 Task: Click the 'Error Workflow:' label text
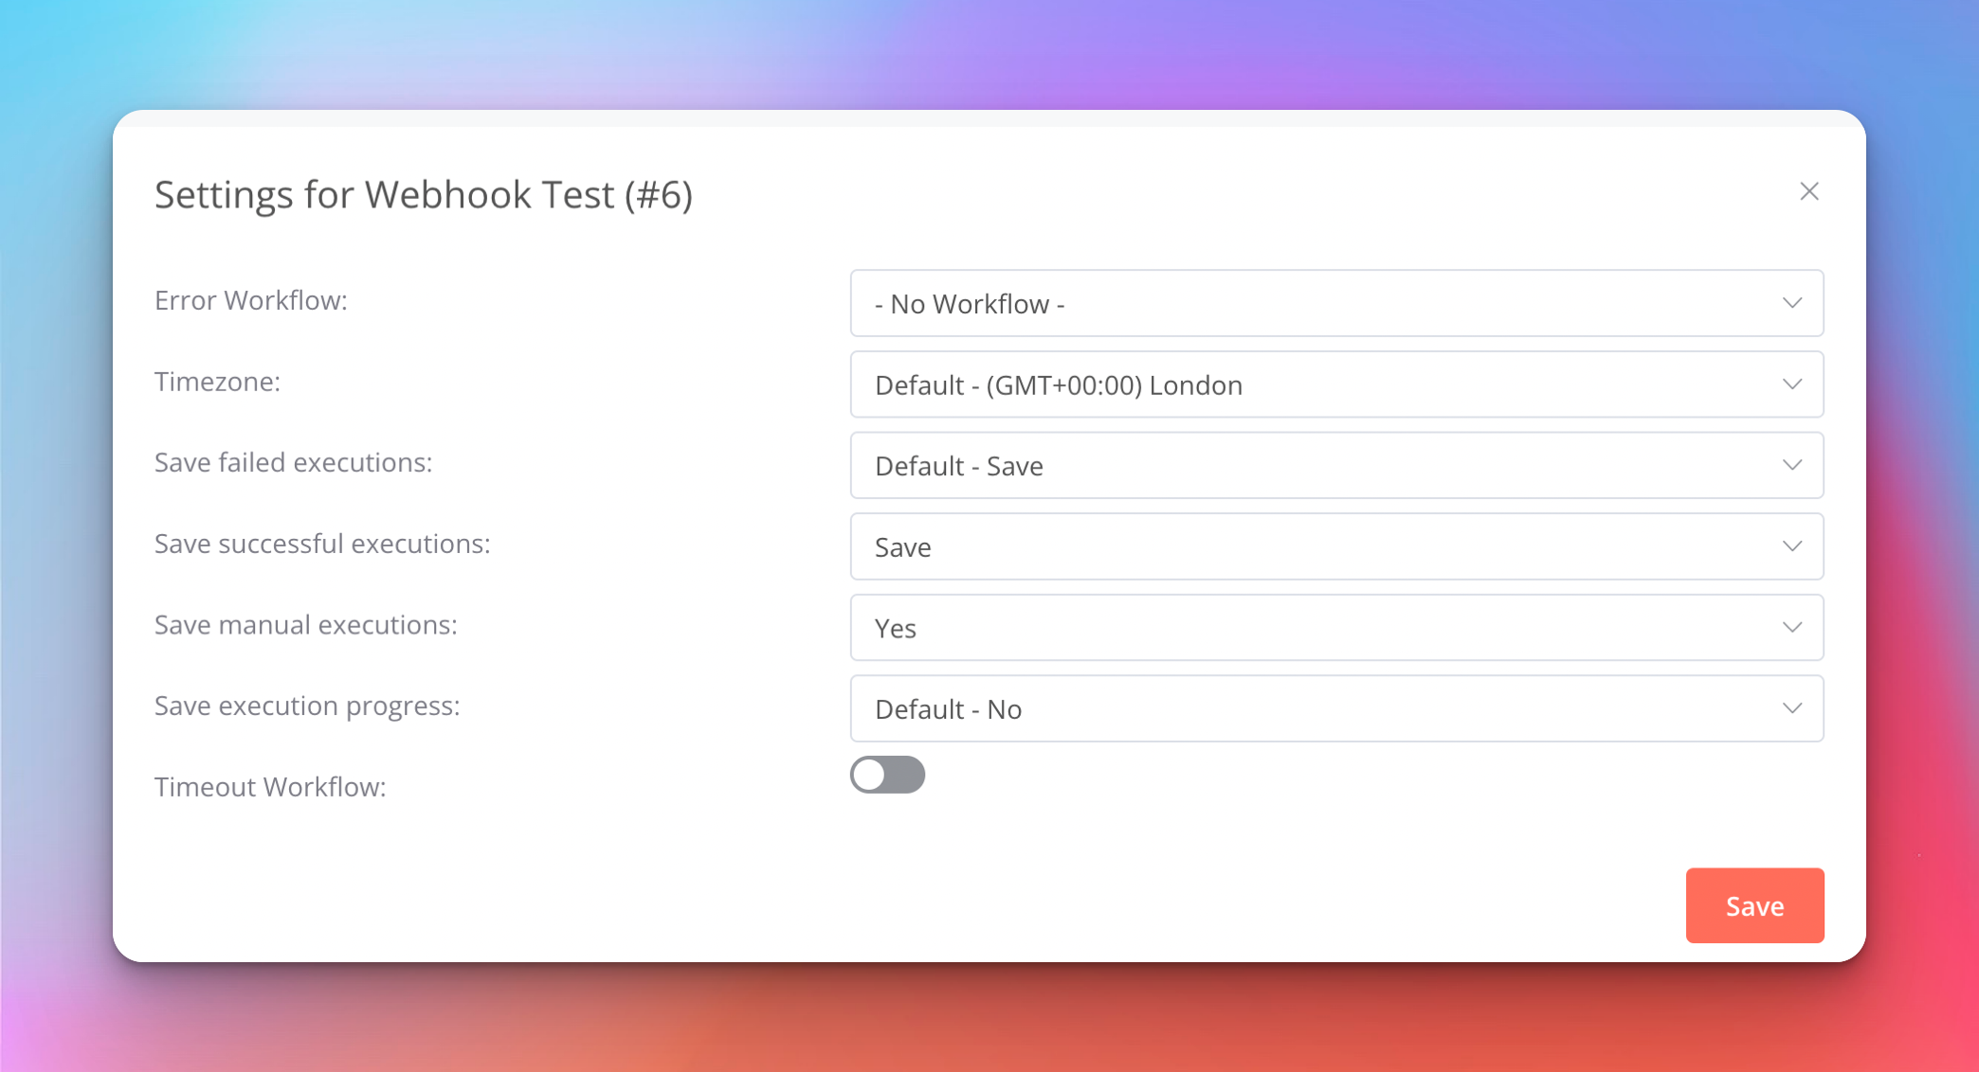(251, 300)
